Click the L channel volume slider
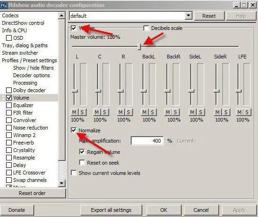The width and height of the screenshot is (258, 217). [74, 91]
